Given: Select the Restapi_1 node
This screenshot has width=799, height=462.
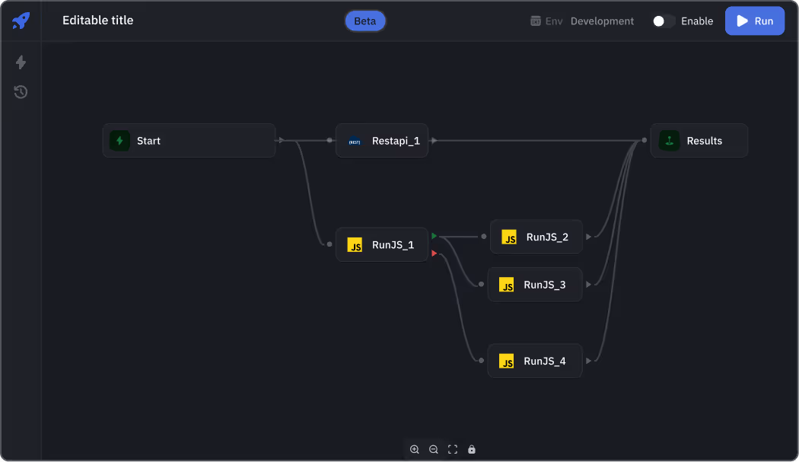Looking at the screenshot, I should 382,141.
